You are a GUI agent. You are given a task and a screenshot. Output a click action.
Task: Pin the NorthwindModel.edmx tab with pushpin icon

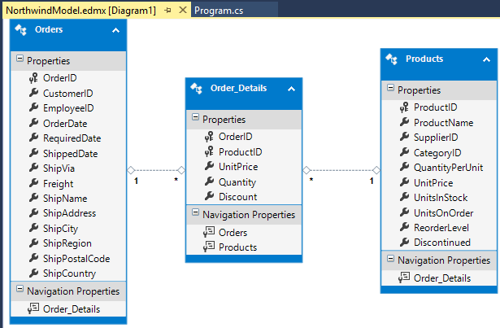(167, 11)
